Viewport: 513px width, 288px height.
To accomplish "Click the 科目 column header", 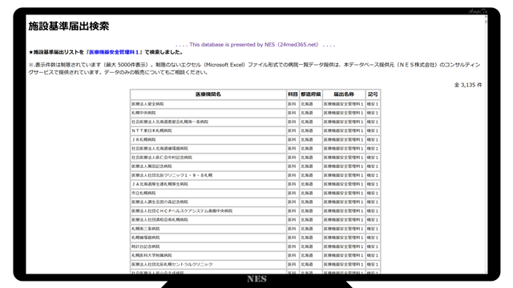I will pyautogui.click(x=293, y=94).
